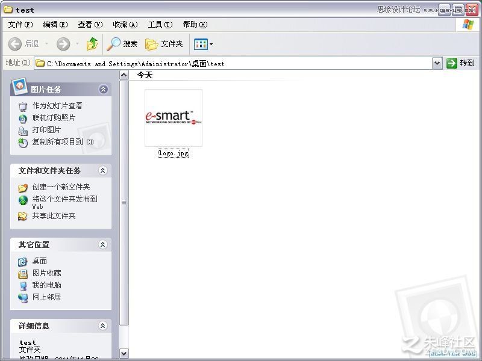The height and width of the screenshot is (361, 482).
Task: Open the 文件(F) menu
Action: click(20, 25)
